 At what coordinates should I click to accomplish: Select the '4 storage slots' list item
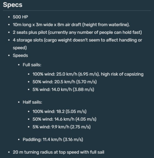click(x=77, y=44)
